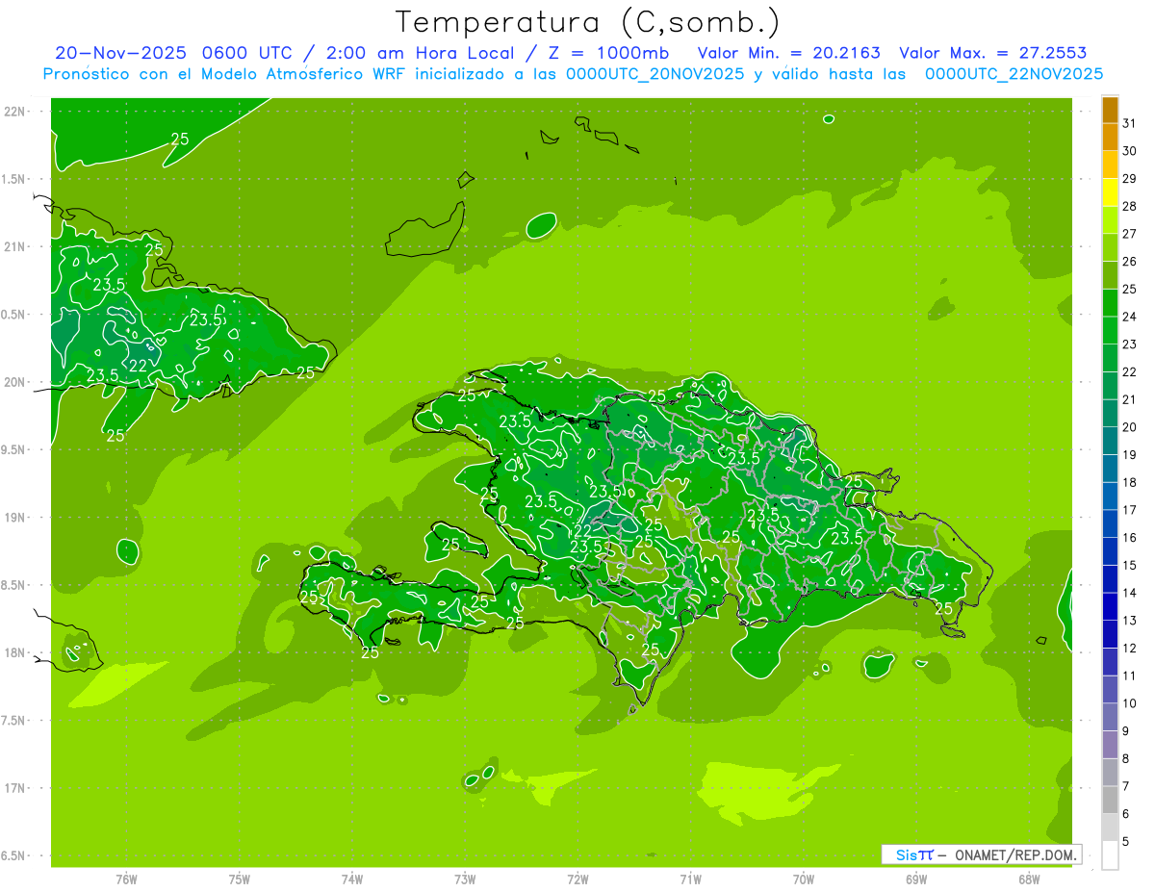The height and width of the screenshot is (892, 1155).
Task: Click the orange legend swatch between 30 and 31
Action: [1110, 138]
